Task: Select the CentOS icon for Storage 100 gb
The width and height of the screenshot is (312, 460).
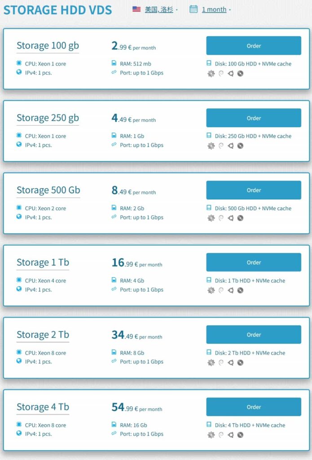Action: [211, 73]
